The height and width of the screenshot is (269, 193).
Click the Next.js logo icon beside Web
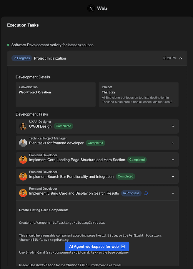pos(91,9)
